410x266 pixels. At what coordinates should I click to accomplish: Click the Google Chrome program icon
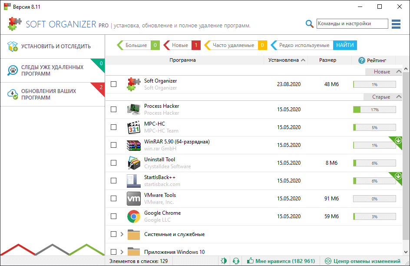(134, 216)
